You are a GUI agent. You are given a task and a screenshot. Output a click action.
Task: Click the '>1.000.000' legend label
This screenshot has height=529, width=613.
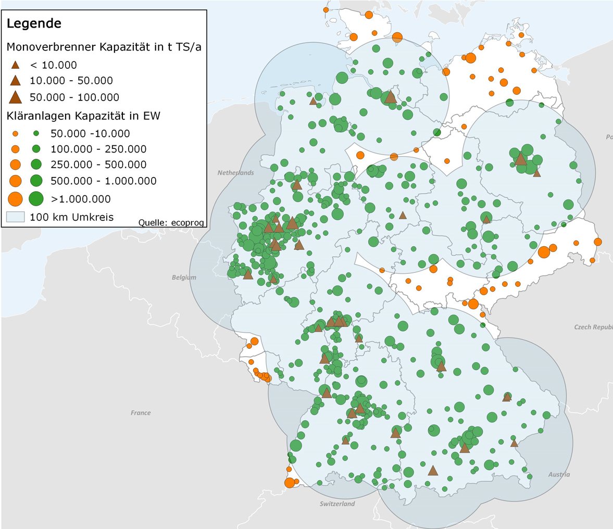tap(81, 199)
